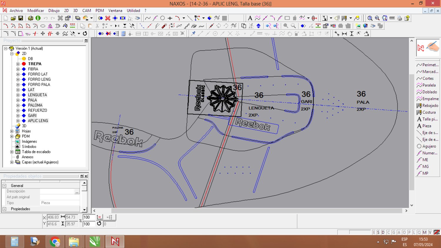Toggle the V status indicator
441x248 pixels.
(x=430, y=232)
